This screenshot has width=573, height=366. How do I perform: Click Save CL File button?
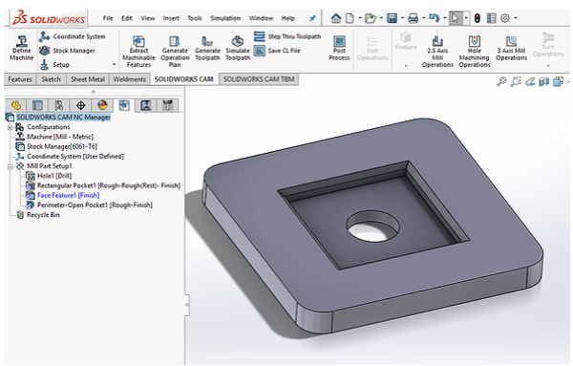tap(277, 51)
